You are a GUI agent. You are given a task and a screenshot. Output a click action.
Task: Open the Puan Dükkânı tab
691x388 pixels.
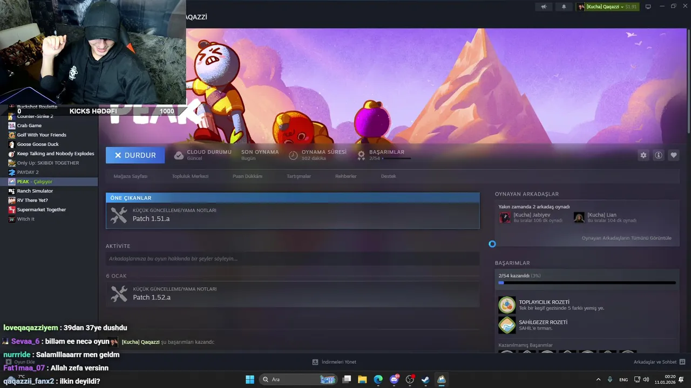[x=247, y=176]
